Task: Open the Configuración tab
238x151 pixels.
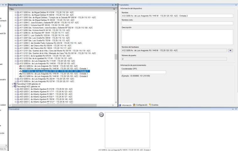Action: [140, 105]
